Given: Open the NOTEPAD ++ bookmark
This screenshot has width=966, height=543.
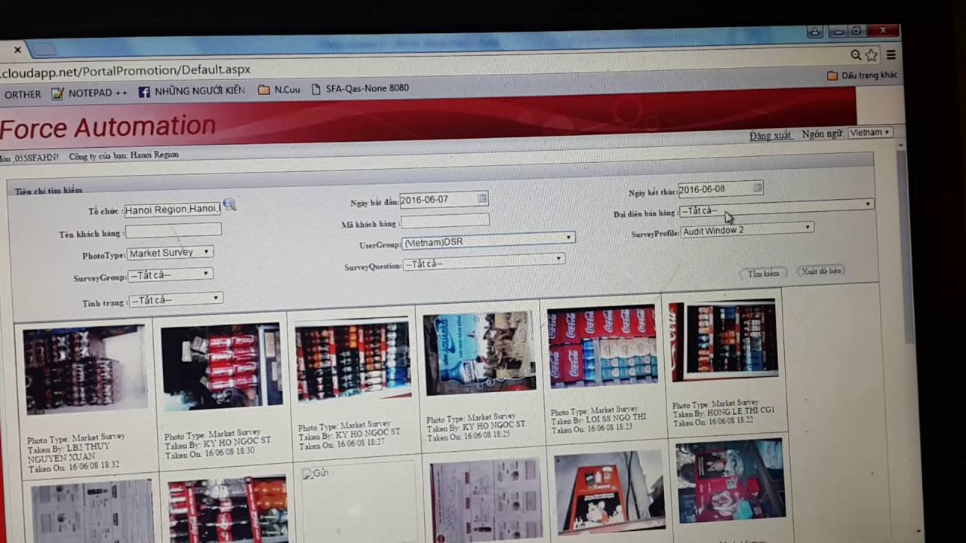Looking at the screenshot, I should tap(89, 93).
